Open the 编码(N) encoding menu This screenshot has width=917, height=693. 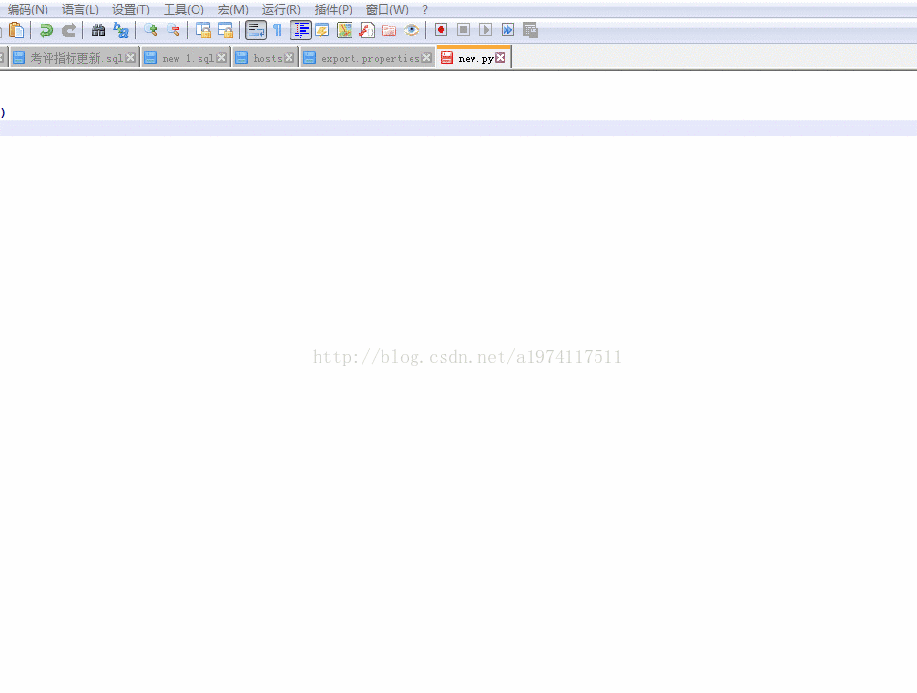pyautogui.click(x=27, y=10)
